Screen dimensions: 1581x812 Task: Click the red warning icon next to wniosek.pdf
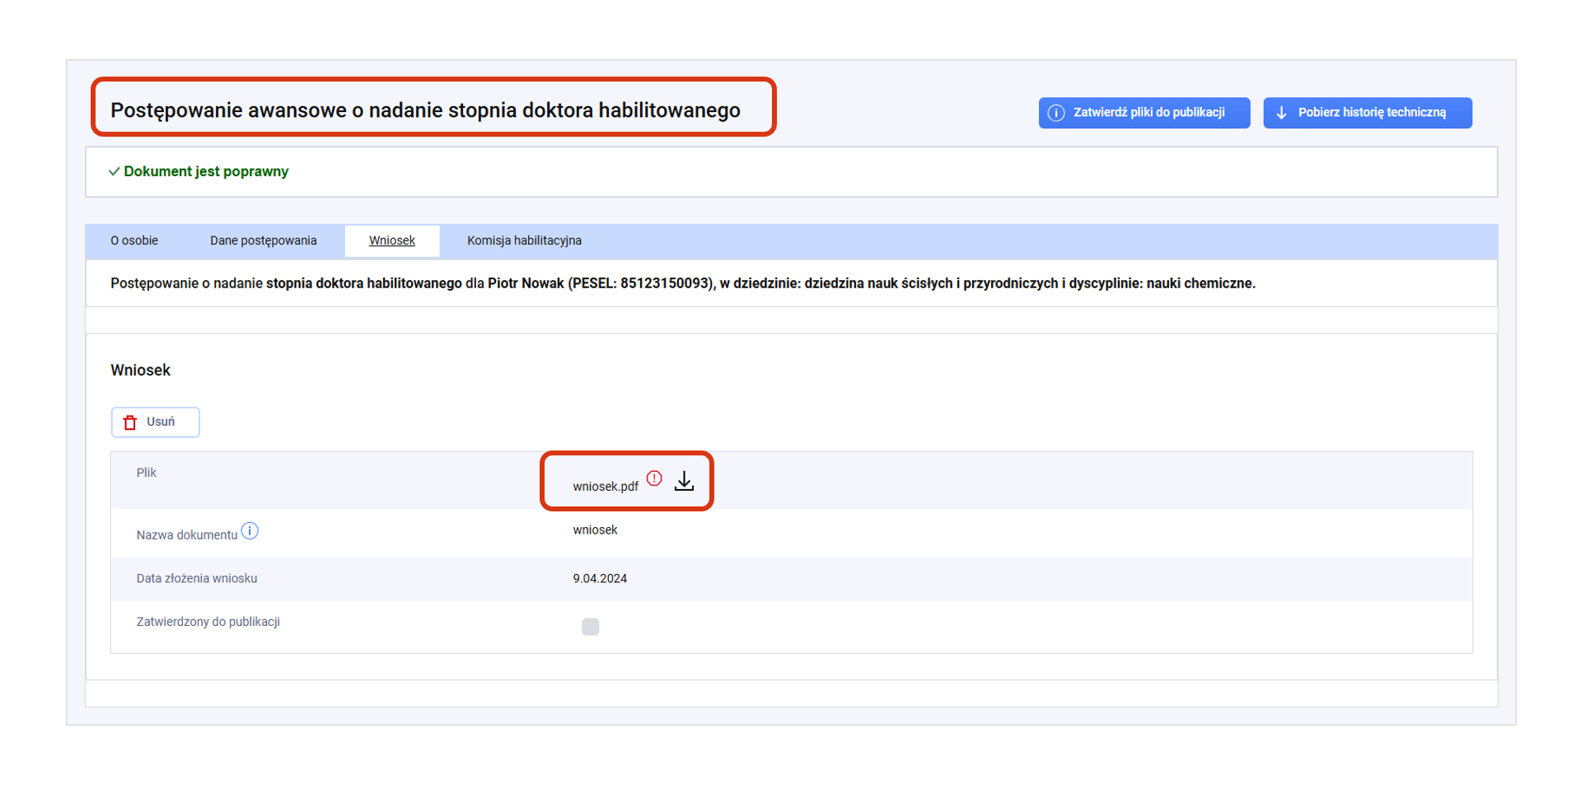(654, 478)
